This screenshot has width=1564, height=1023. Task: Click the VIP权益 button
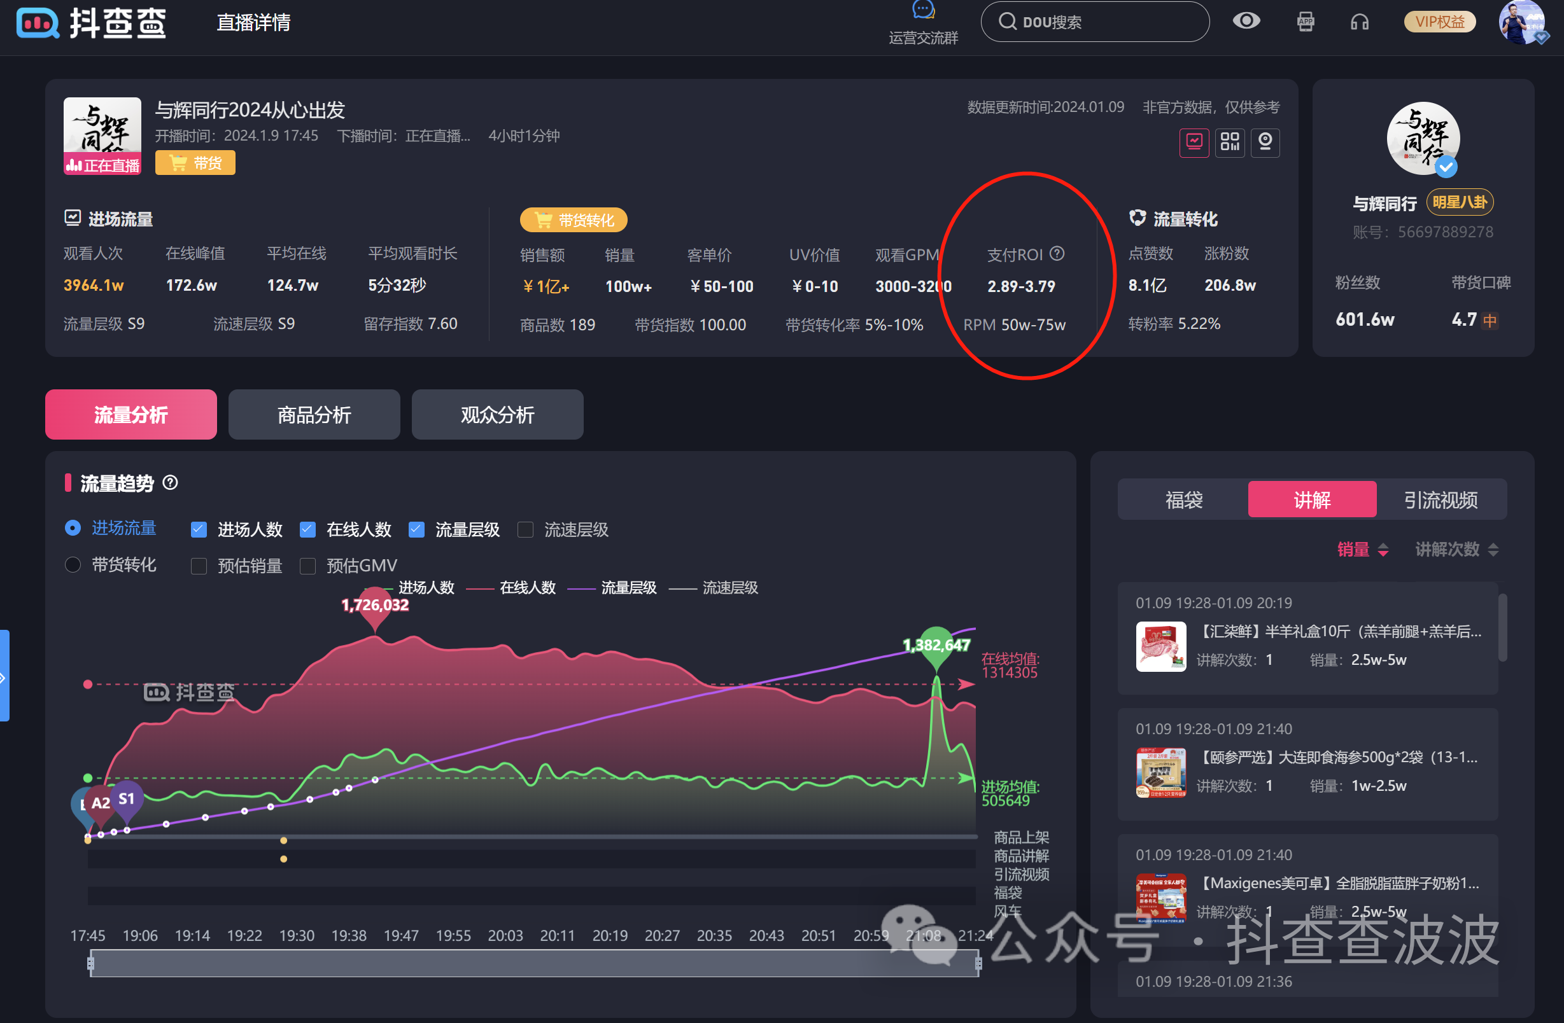[1440, 21]
